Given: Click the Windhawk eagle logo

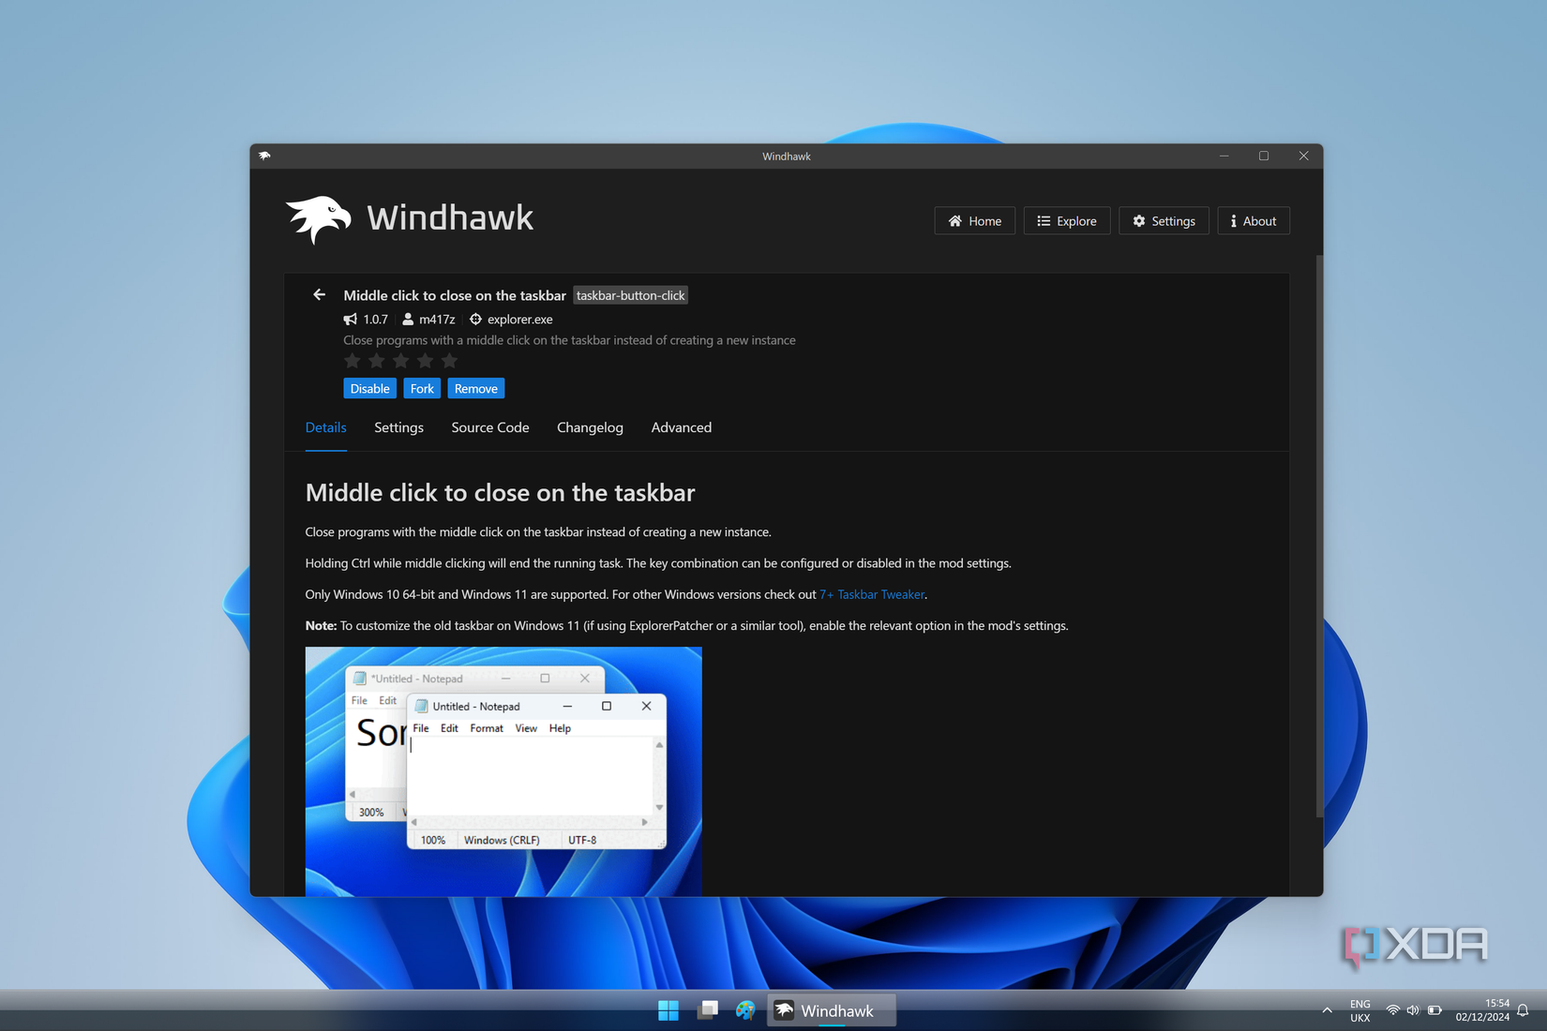Looking at the screenshot, I should (319, 219).
